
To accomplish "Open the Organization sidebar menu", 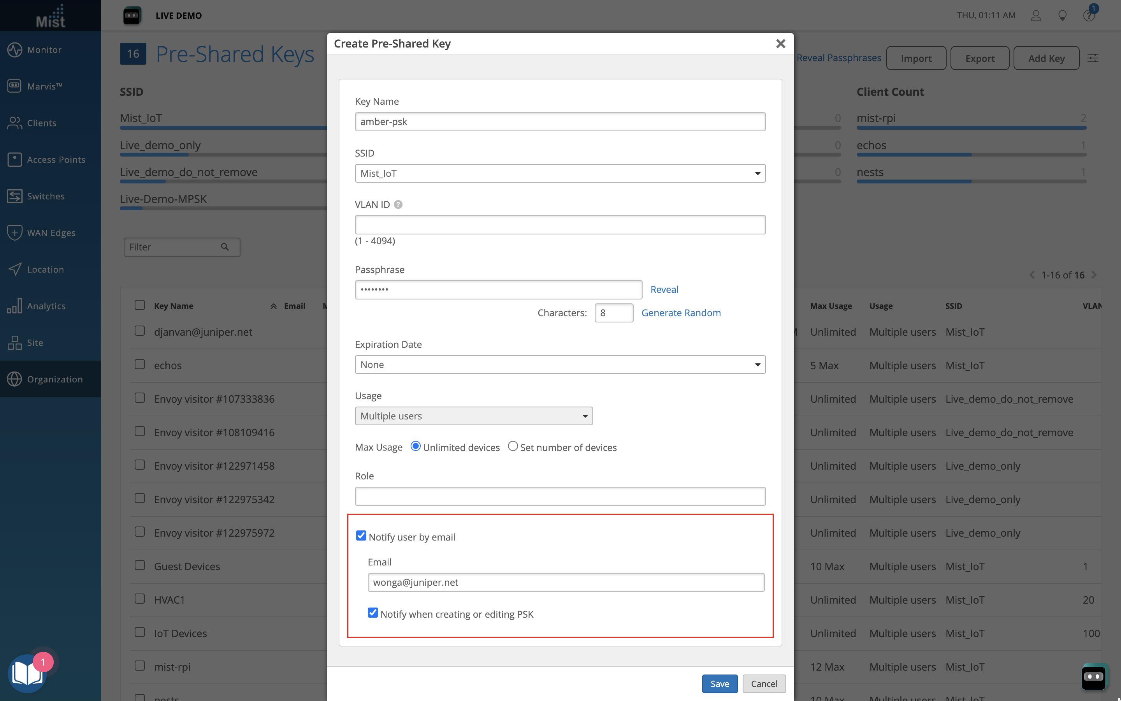I will [x=54, y=379].
